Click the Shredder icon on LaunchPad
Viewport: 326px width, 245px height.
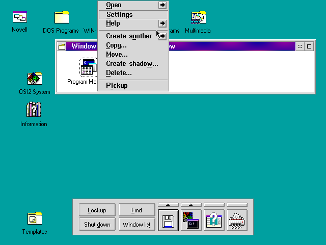pyautogui.click(x=237, y=220)
